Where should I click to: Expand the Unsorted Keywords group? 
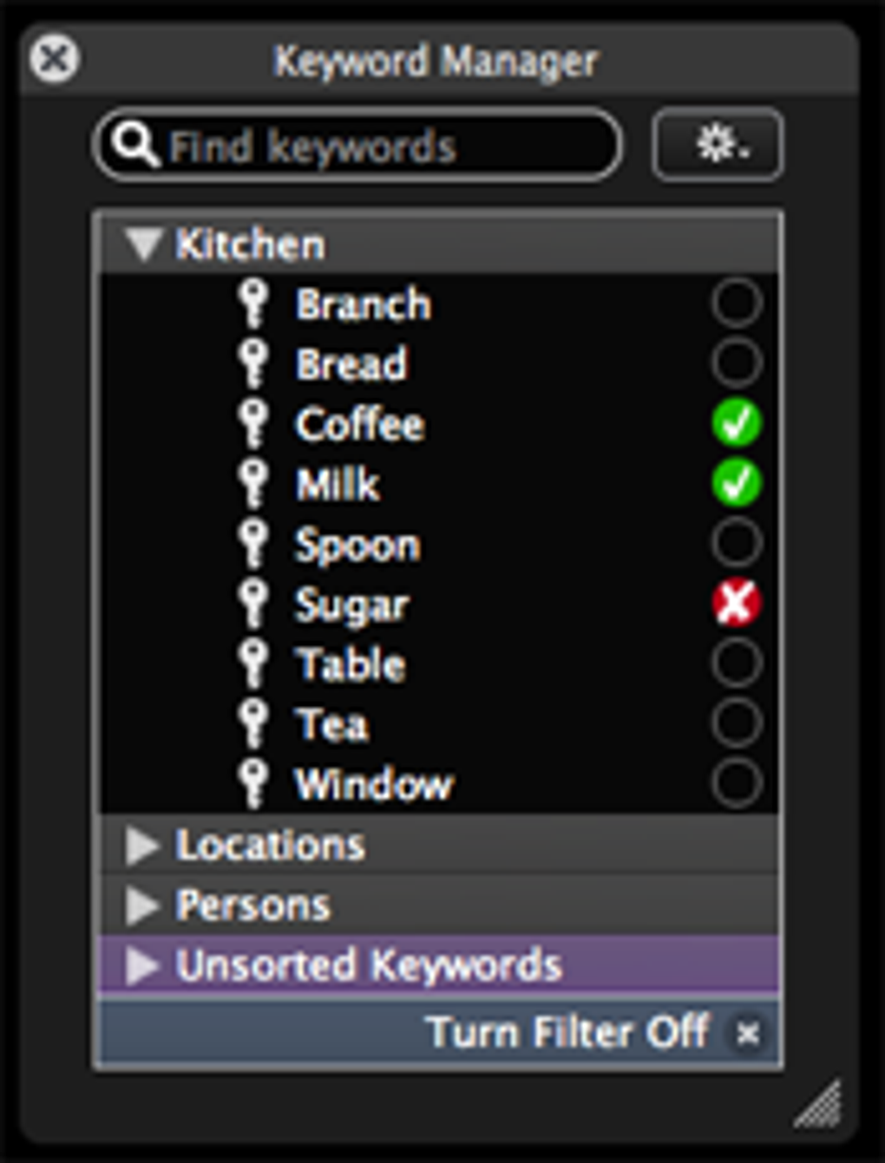pos(142,965)
